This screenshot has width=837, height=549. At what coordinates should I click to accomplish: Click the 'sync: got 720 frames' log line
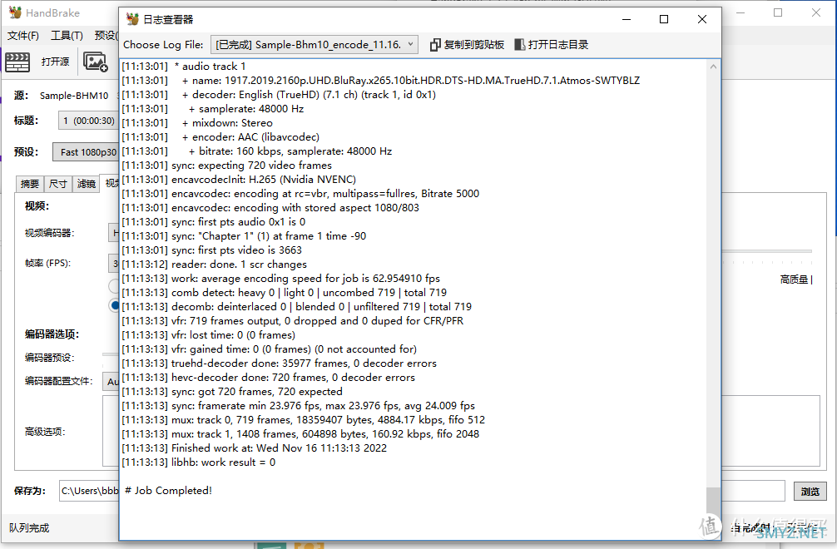click(x=232, y=392)
